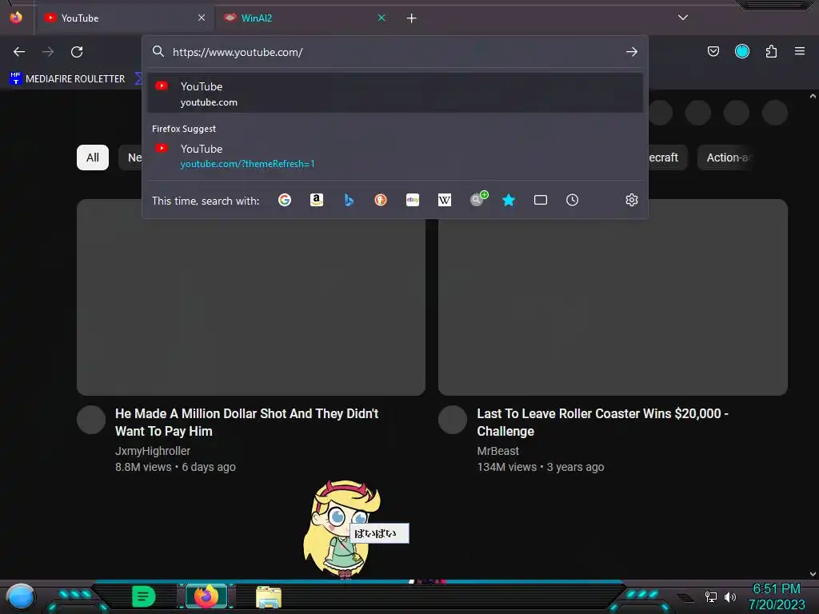Search this time with Wikipedia
Image resolution: width=819 pixels, height=614 pixels.
pos(445,200)
